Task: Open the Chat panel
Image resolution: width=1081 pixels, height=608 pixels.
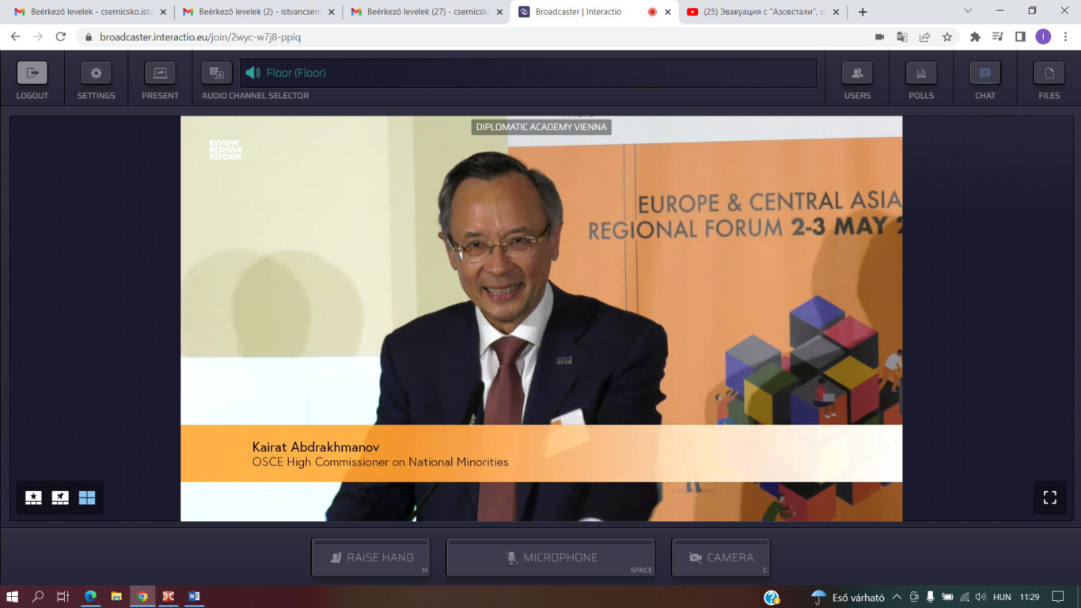Action: click(x=985, y=73)
